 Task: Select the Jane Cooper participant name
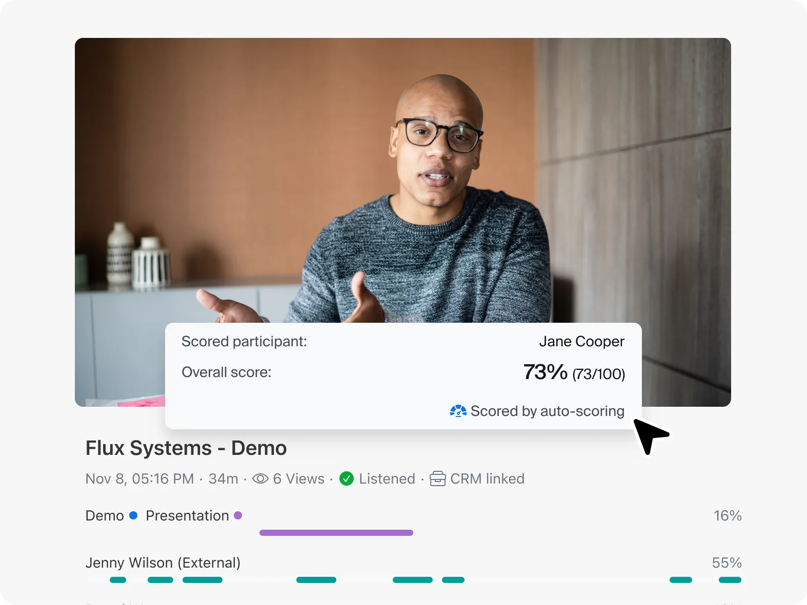pyautogui.click(x=581, y=341)
